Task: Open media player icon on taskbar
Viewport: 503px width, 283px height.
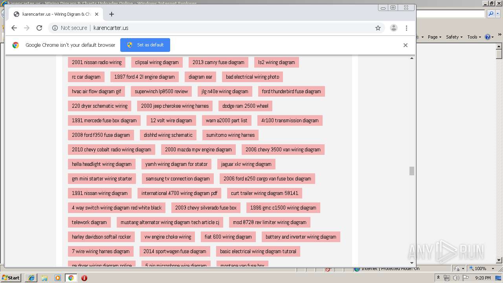Action: (x=58, y=278)
